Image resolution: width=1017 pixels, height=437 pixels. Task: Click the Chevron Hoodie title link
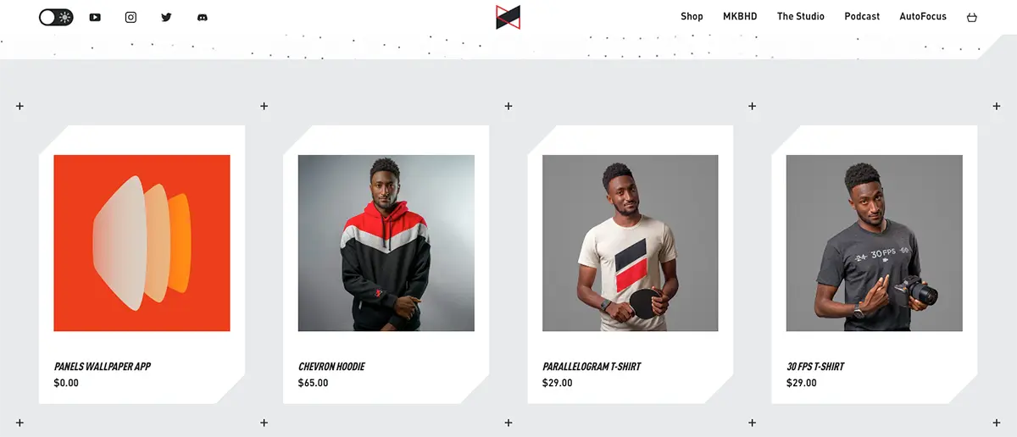coord(331,367)
